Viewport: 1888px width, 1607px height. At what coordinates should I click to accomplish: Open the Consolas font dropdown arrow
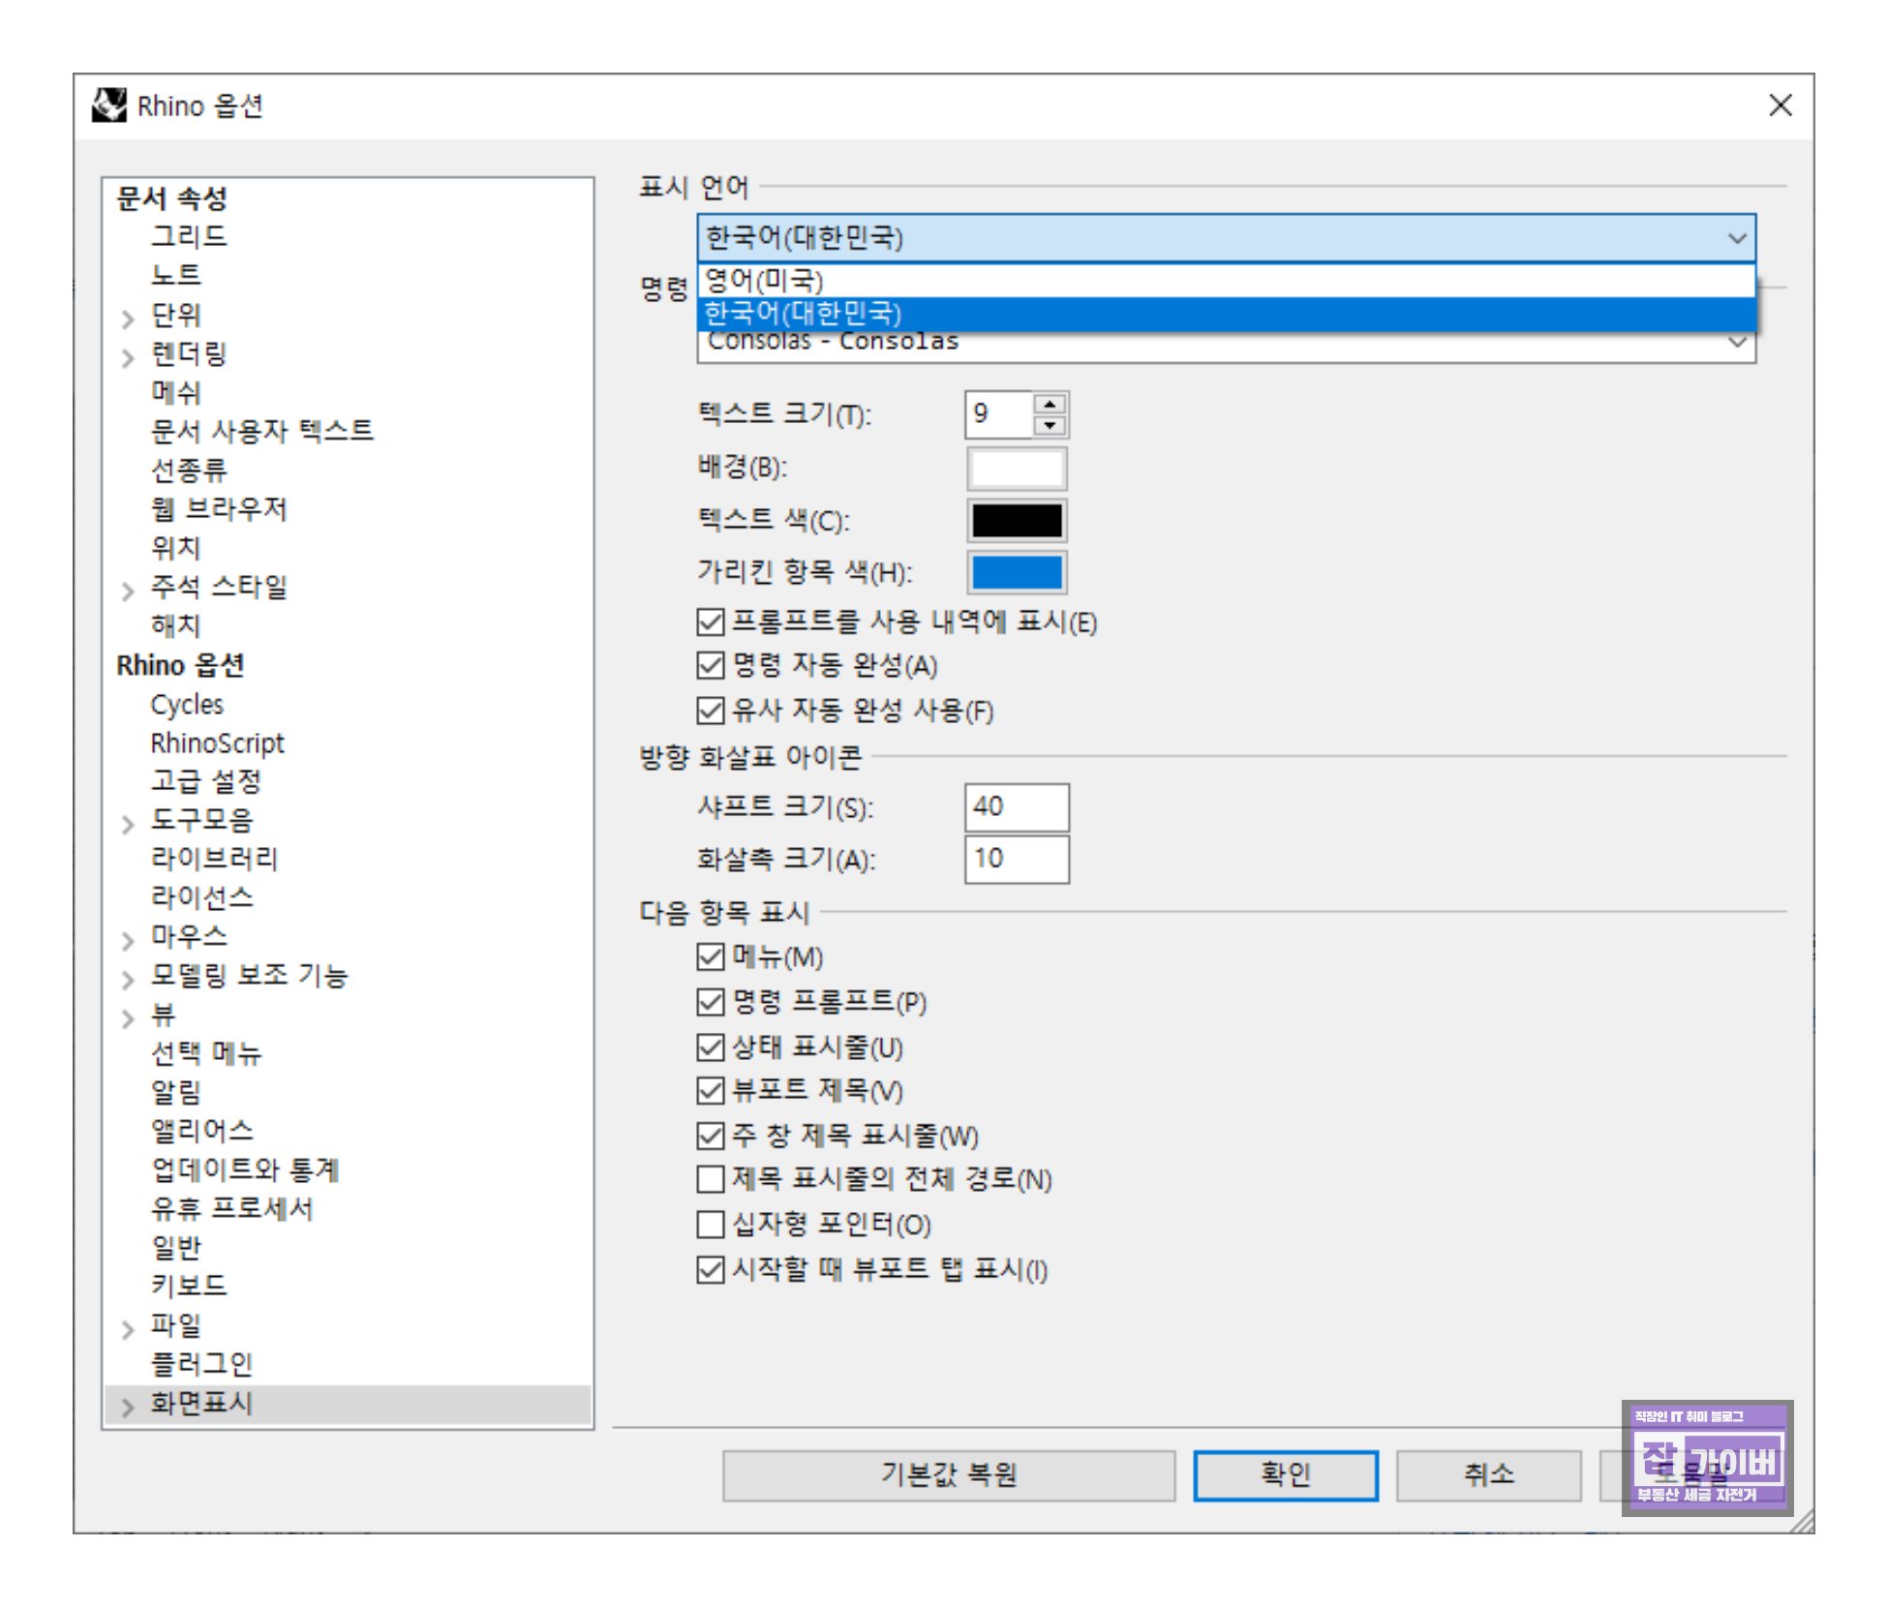click(x=1737, y=342)
